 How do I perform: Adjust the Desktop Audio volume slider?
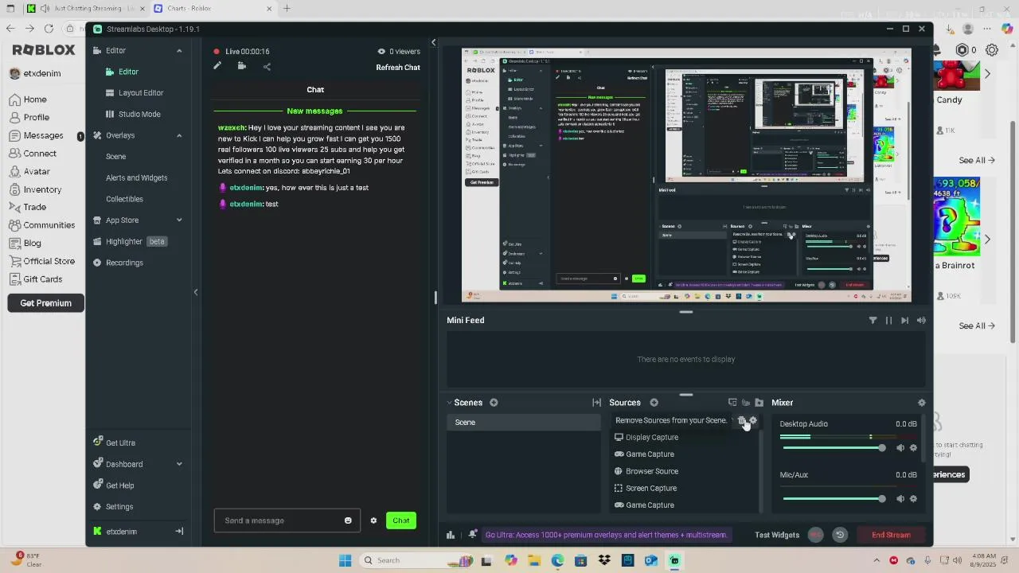pyautogui.click(x=834, y=448)
